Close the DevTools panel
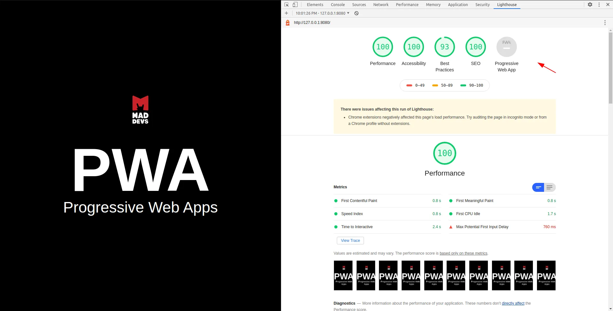 pyautogui.click(x=608, y=4)
